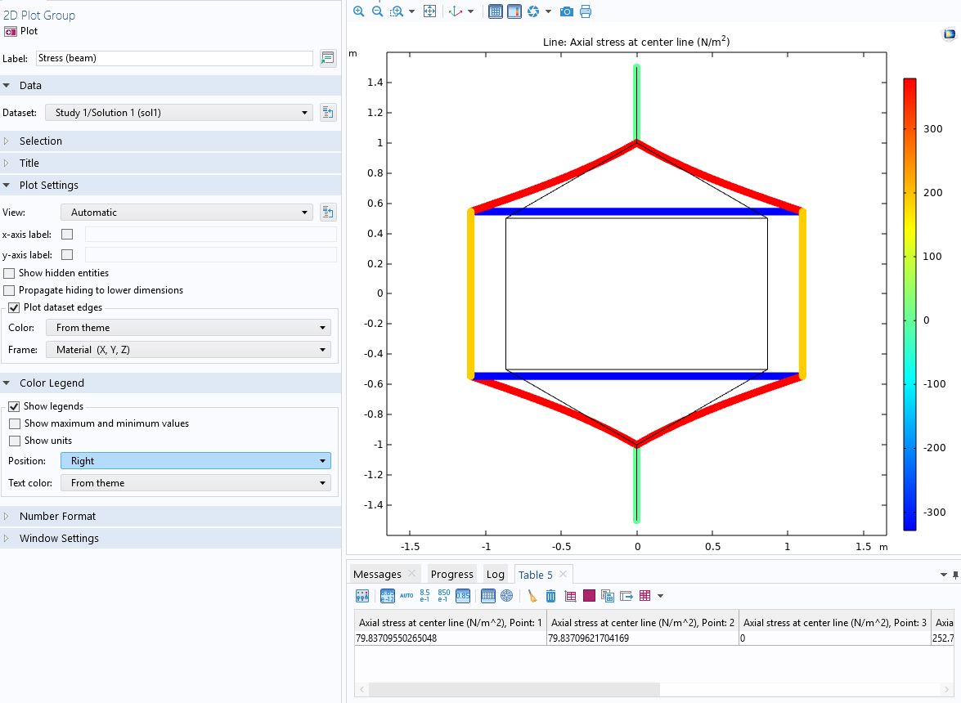
Task: Click the Label text field
Action: pyautogui.click(x=173, y=58)
